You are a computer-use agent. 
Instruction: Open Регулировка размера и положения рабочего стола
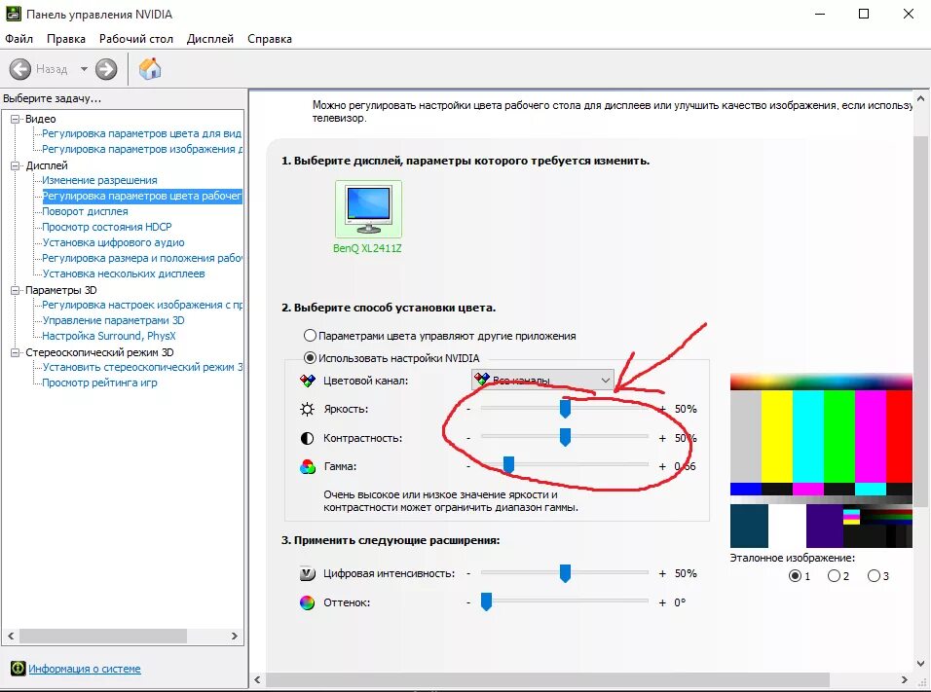(142, 258)
